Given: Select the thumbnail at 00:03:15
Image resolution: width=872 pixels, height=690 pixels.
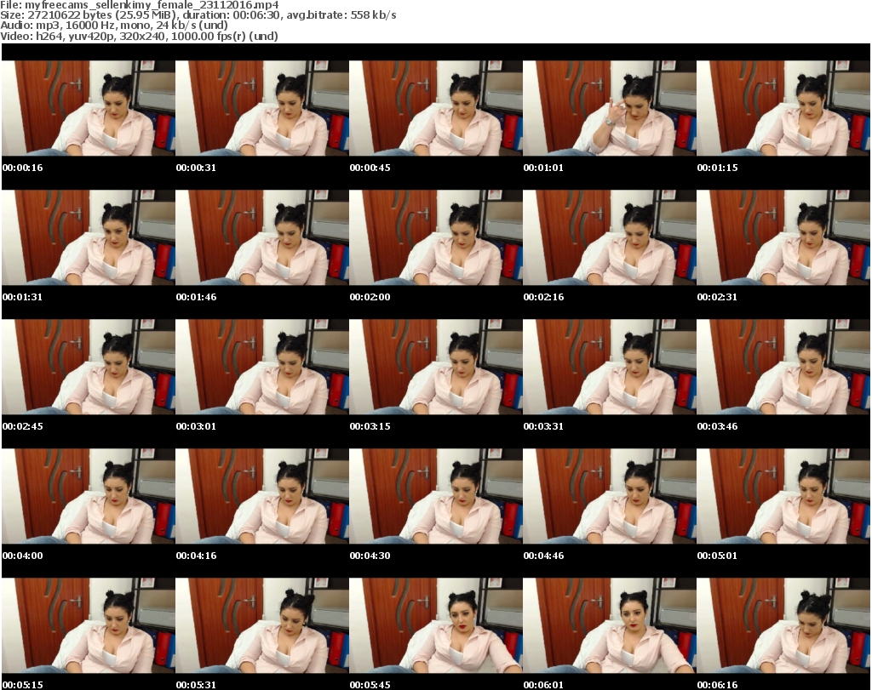Looking at the screenshot, I should tap(435, 368).
